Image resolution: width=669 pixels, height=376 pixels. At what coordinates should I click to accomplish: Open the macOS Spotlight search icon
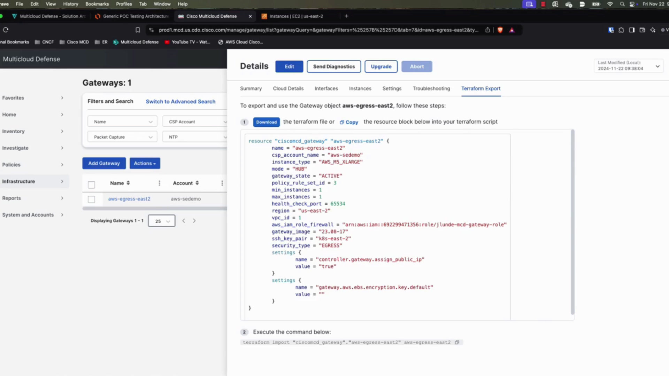pyautogui.click(x=622, y=4)
